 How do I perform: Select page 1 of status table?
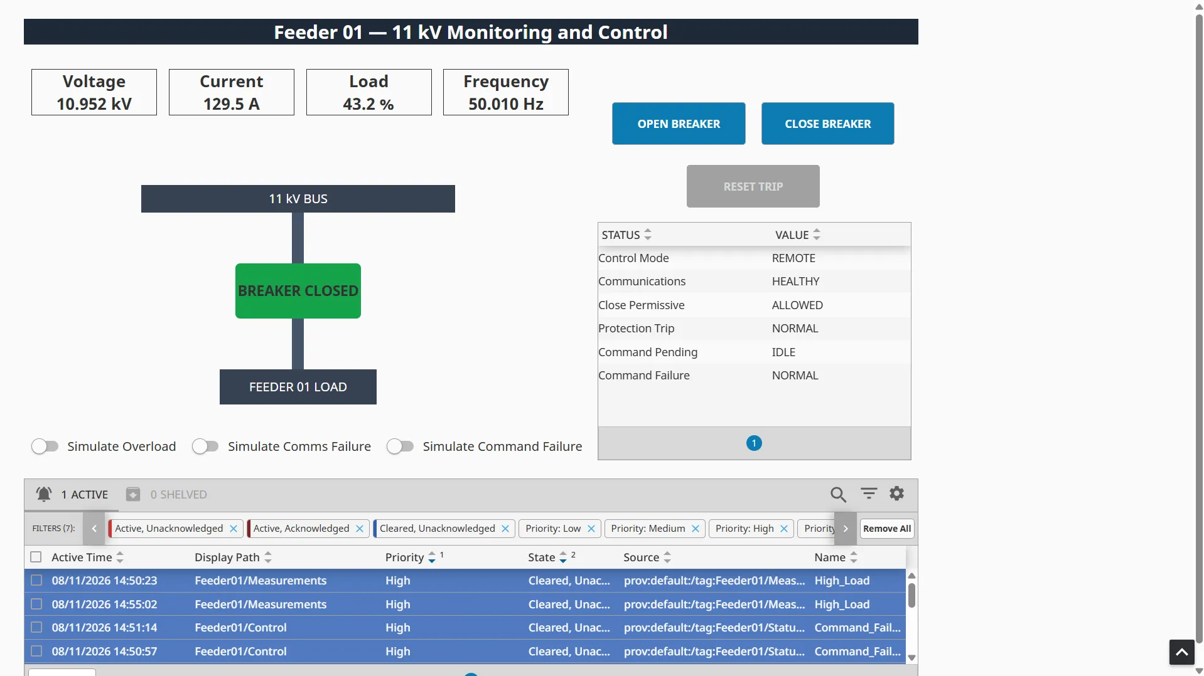click(754, 443)
